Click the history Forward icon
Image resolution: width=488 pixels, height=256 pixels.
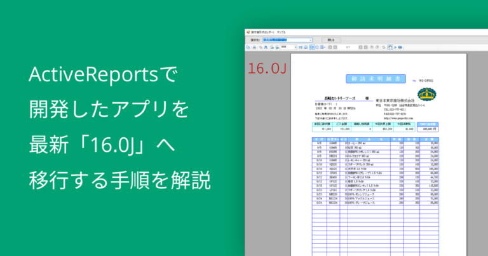tap(377, 47)
